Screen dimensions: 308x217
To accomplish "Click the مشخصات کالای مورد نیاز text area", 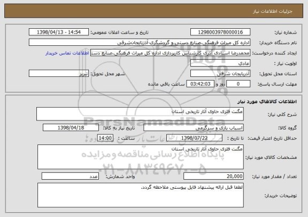I will point(141,157).
